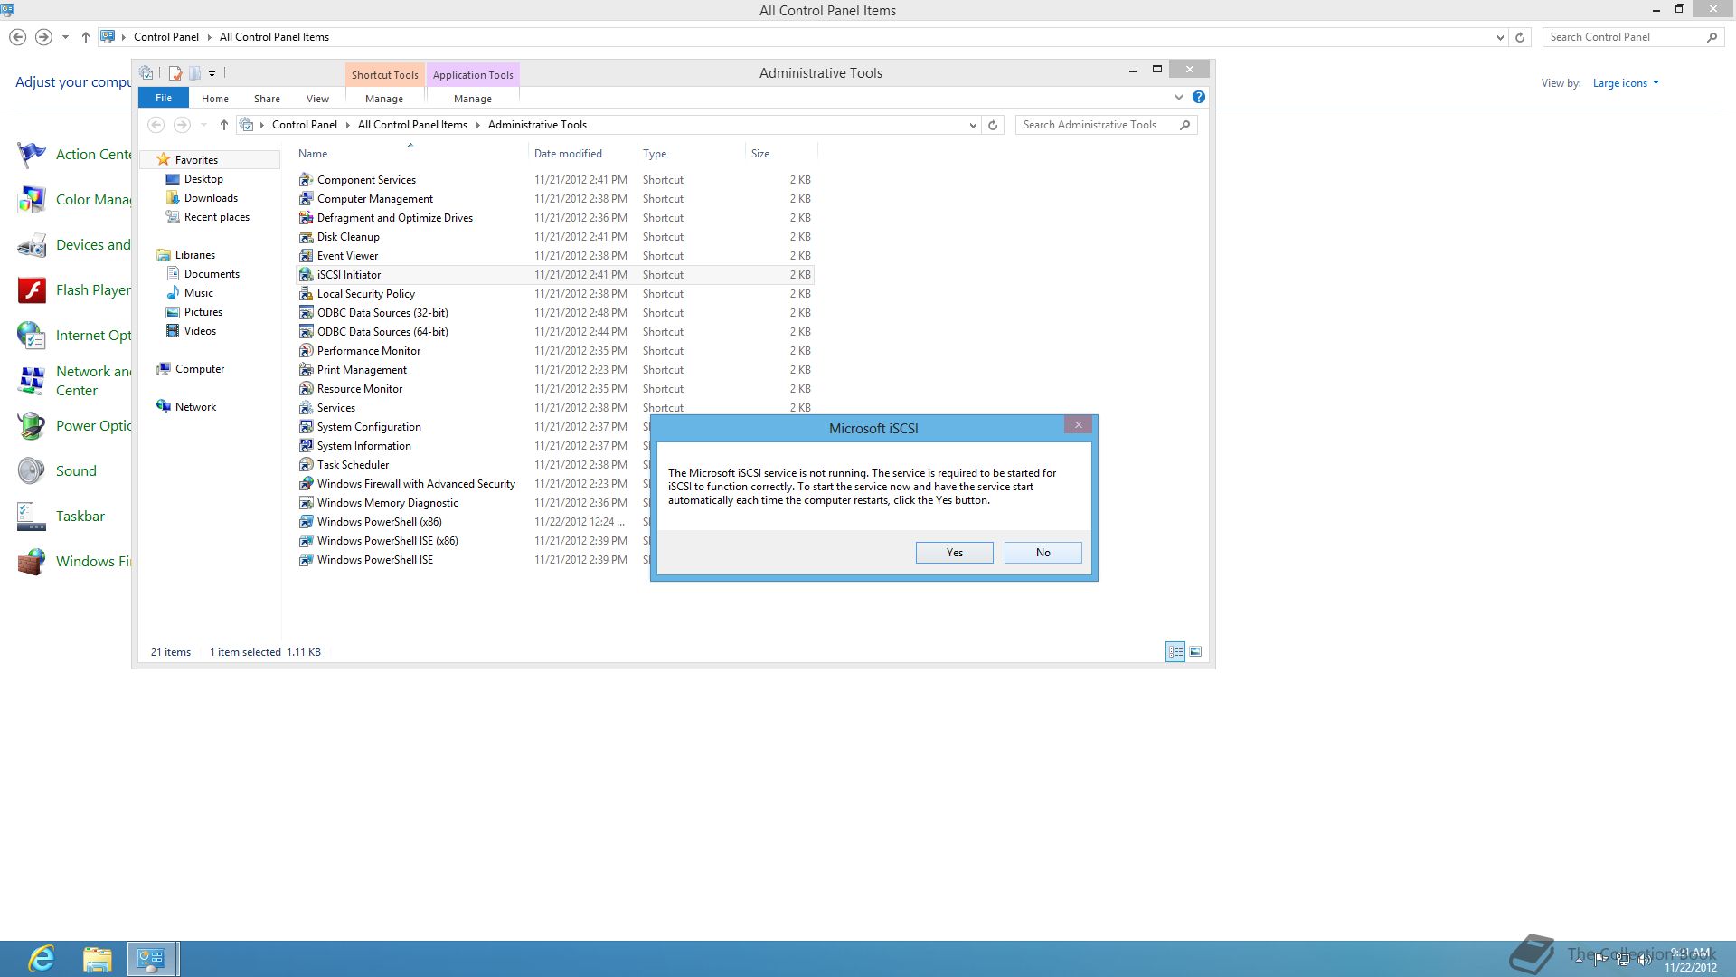Select the System Configuration icon
Viewport: 1736px width, 977px height.
pyautogui.click(x=306, y=427)
